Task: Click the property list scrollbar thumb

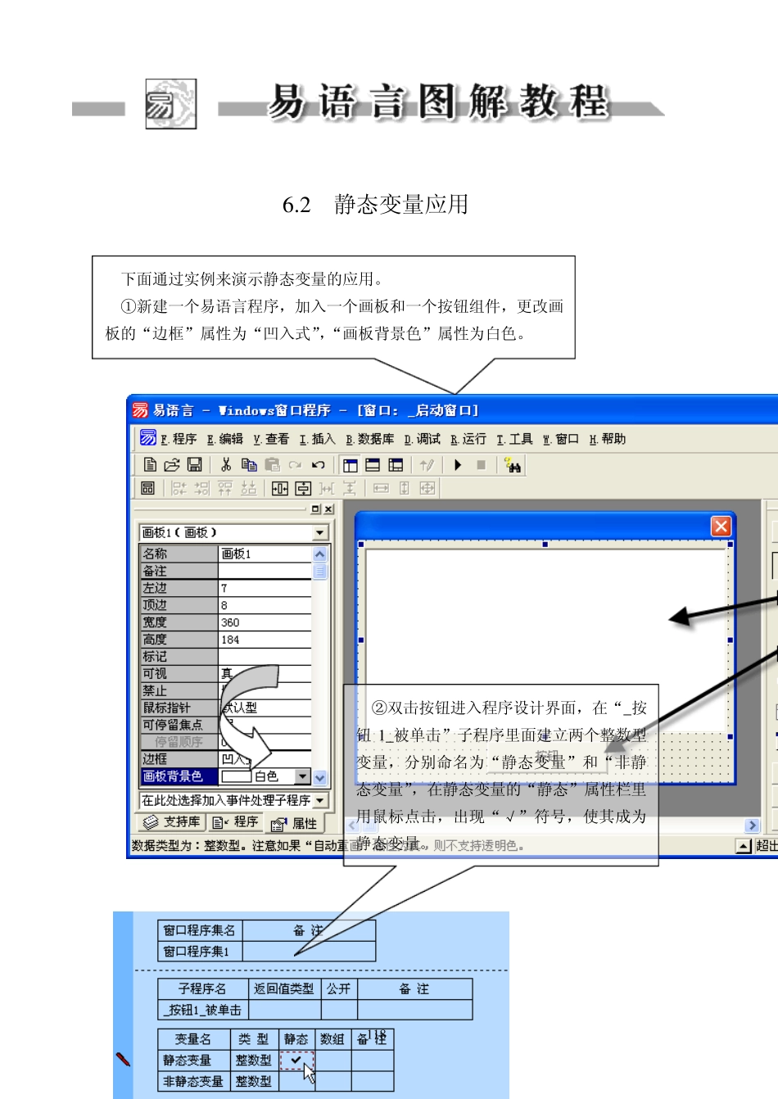Action: pyautogui.click(x=320, y=572)
